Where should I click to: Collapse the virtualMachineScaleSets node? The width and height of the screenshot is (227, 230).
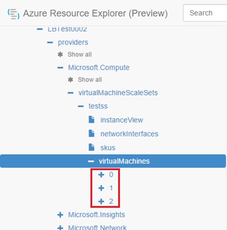pos(71,93)
